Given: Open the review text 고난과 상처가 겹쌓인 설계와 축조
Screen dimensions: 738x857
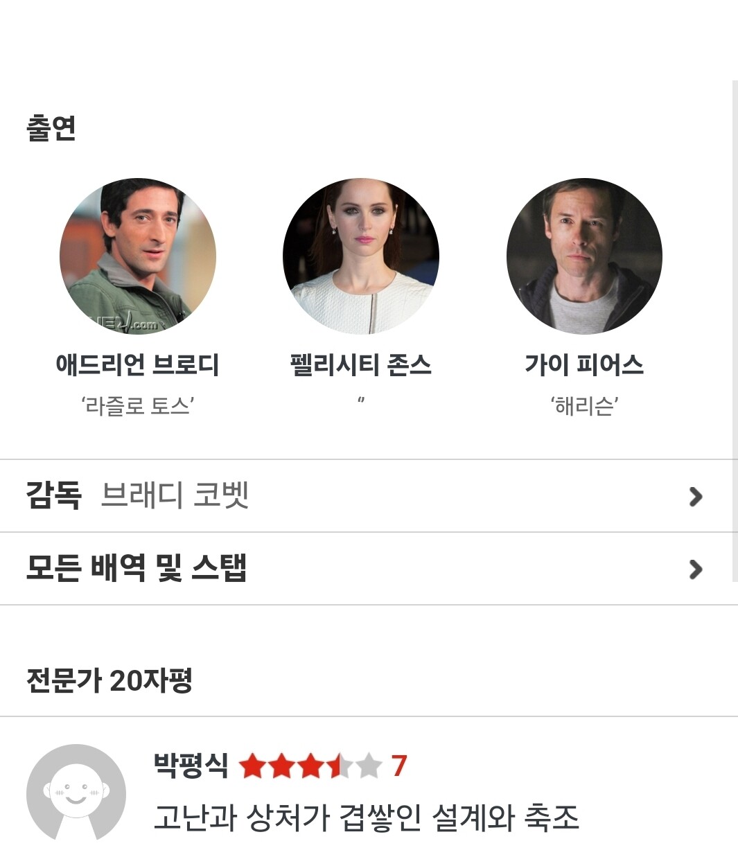Looking at the screenshot, I should coord(366,818).
